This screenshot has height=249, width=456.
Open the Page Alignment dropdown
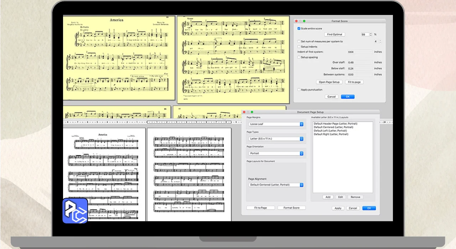(276, 185)
